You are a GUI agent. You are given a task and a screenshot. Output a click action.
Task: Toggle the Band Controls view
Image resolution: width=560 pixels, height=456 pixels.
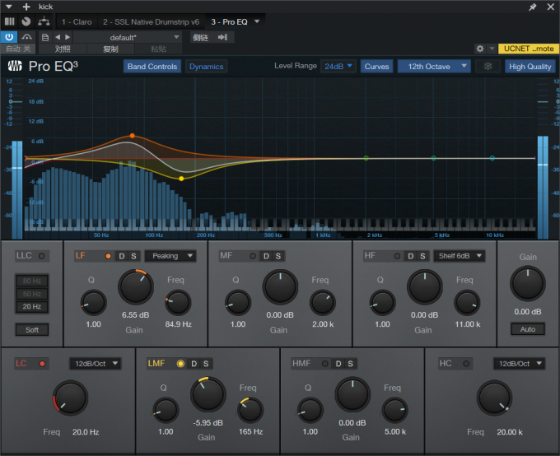click(x=152, y=67)
